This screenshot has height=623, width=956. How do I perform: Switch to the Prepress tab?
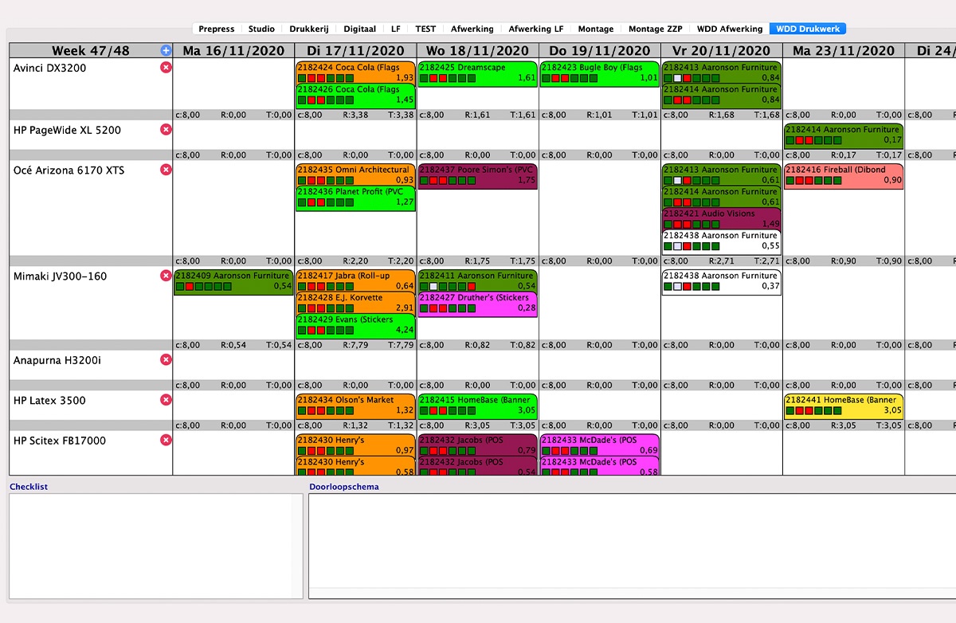(x=217, y=29)
